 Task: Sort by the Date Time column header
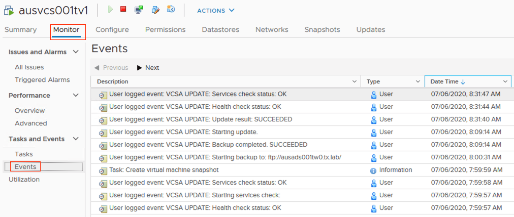(x=444, y=81)
